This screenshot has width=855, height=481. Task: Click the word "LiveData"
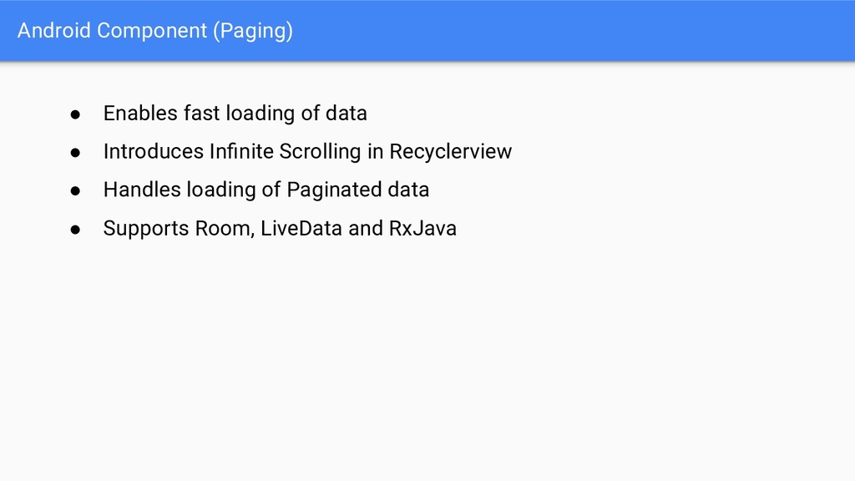[301, 229]
